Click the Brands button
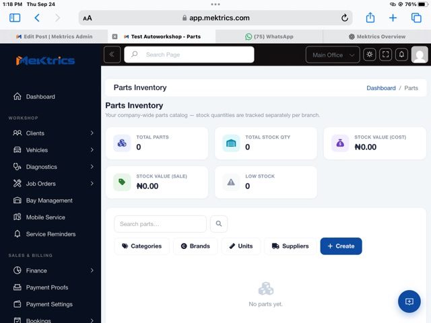Viewport: 431px width, 323px height. 195,246
